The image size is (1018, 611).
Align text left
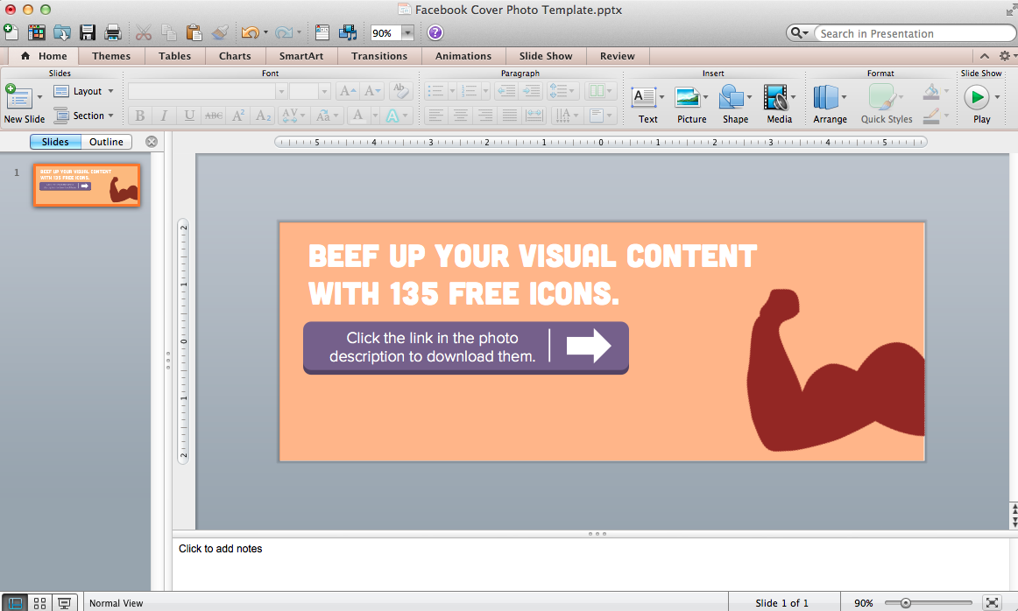coord(435,116)
